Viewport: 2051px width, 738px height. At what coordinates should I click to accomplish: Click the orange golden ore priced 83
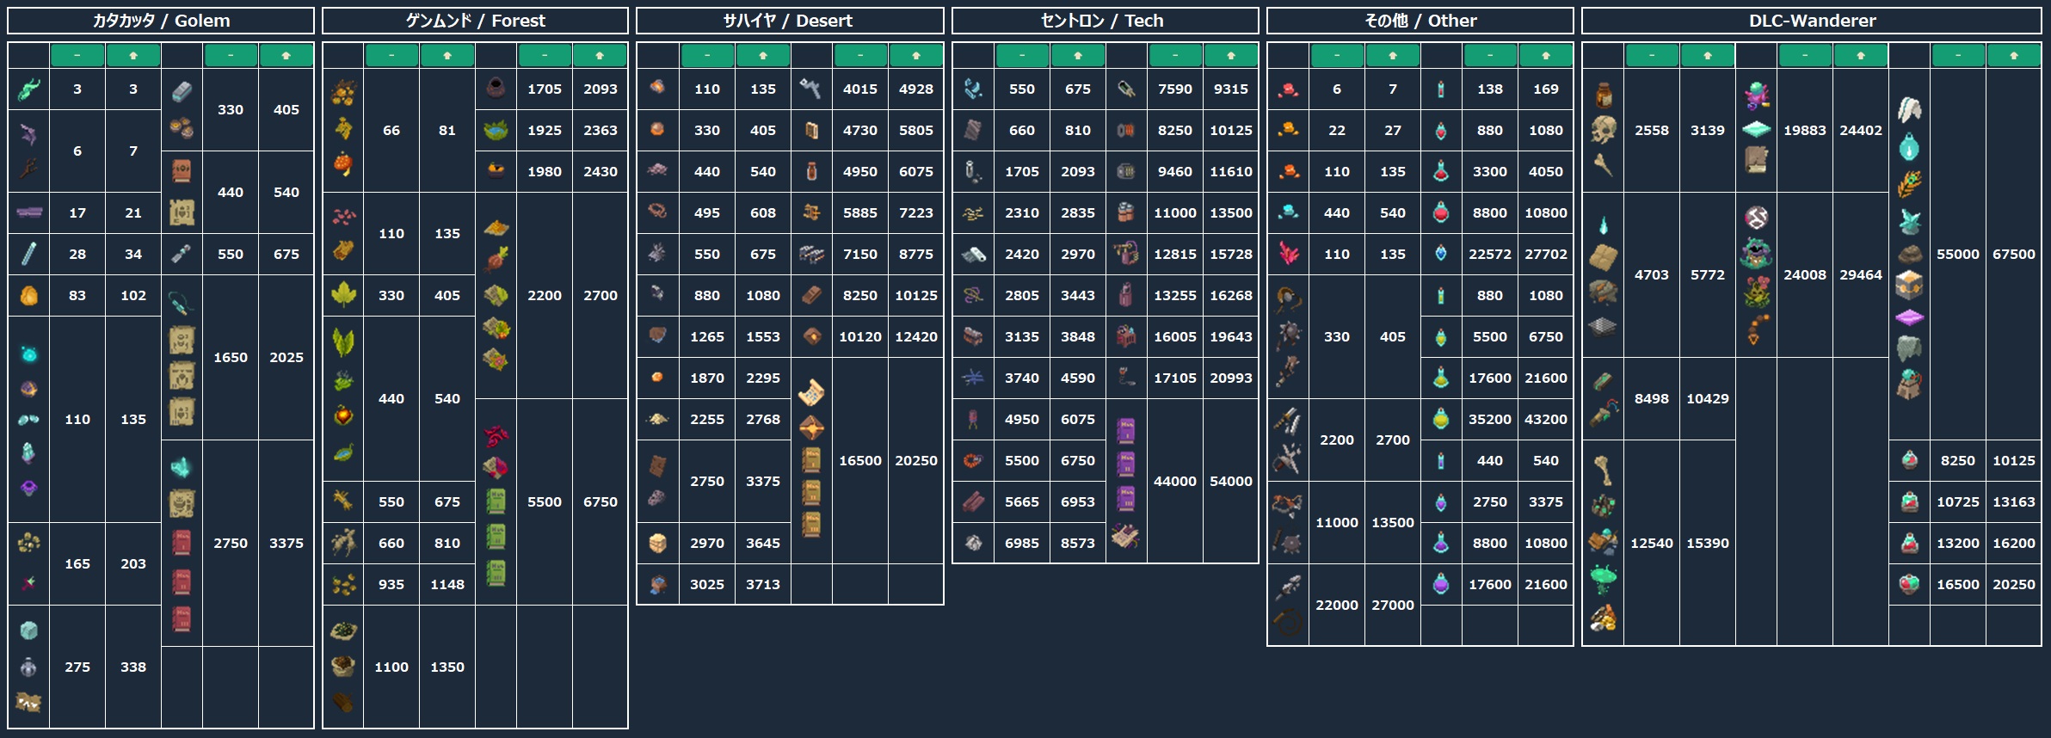point(28,295)
